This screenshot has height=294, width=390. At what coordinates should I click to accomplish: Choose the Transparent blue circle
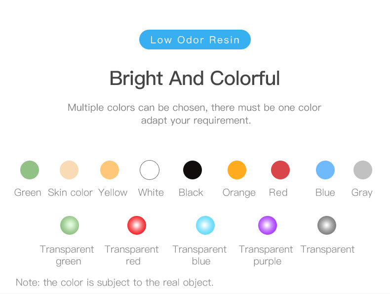tap(205, 225)
